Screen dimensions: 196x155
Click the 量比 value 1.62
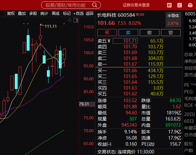[x=177, y=107]
